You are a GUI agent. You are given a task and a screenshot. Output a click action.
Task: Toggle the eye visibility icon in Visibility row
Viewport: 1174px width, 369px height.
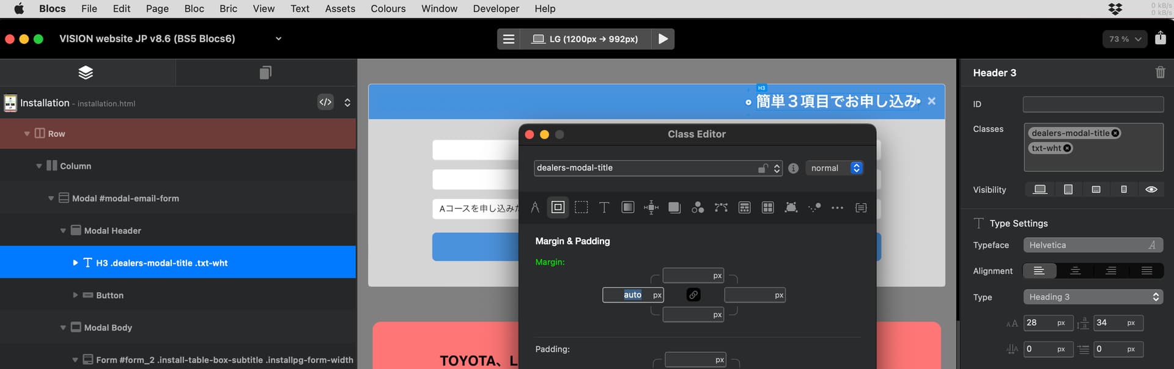coord(1151,189)
